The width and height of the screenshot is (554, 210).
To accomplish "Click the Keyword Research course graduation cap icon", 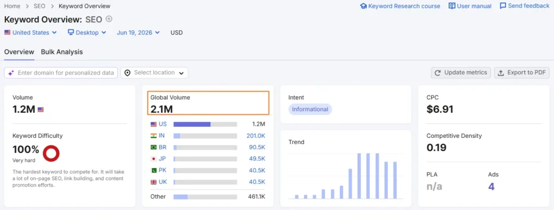I will [363, 6].
